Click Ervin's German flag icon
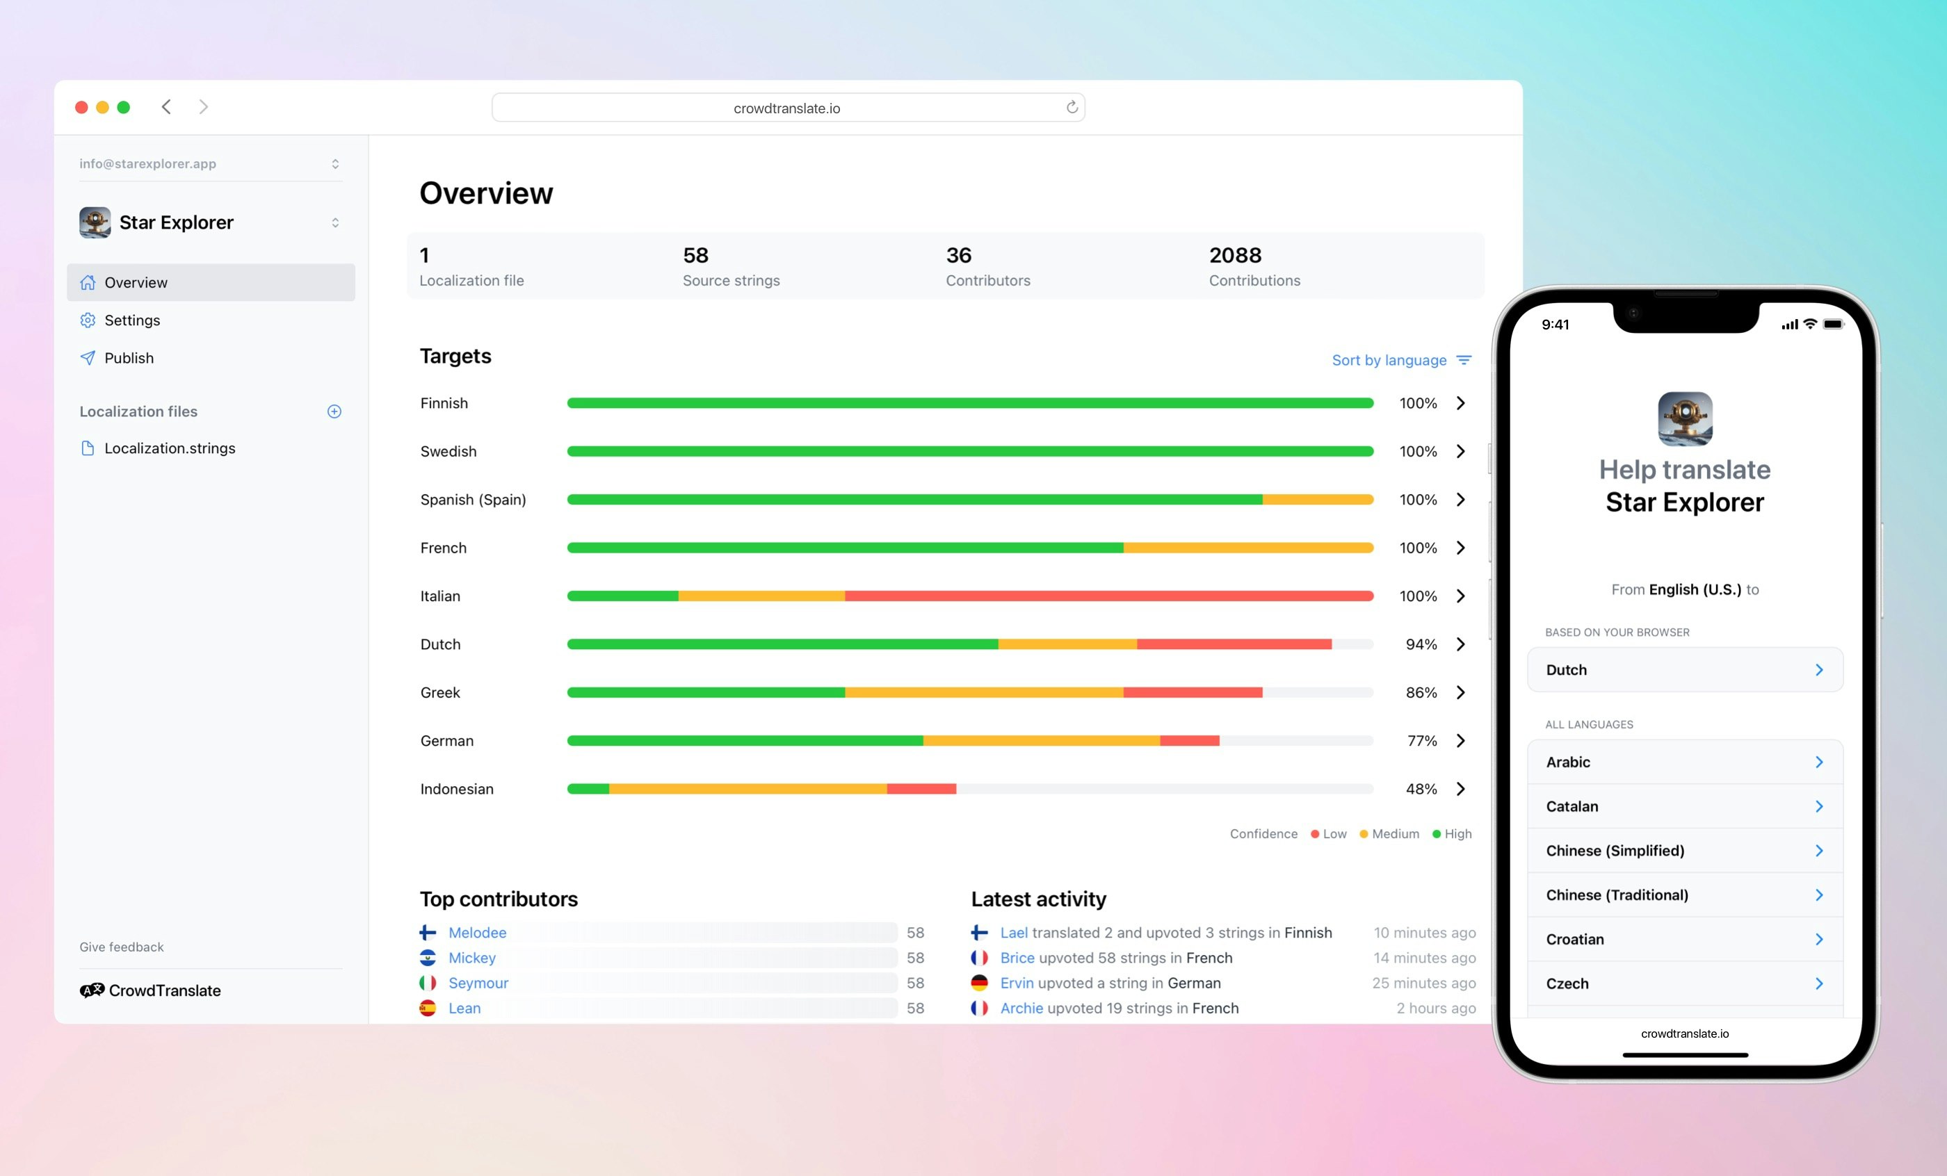The height and width of the screenshot is (1176, 1947). 979,983
